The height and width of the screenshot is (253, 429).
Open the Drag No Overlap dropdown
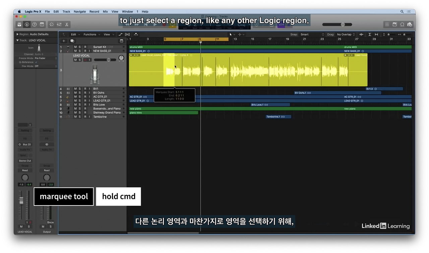pyautogui.click(x=346, y=34)
